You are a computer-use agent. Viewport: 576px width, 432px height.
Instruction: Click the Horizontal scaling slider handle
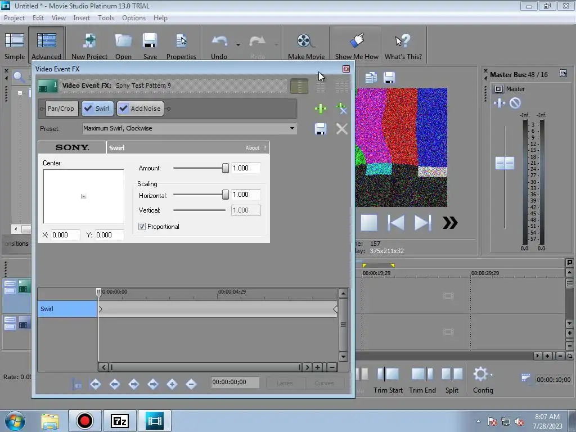[225, 195]
